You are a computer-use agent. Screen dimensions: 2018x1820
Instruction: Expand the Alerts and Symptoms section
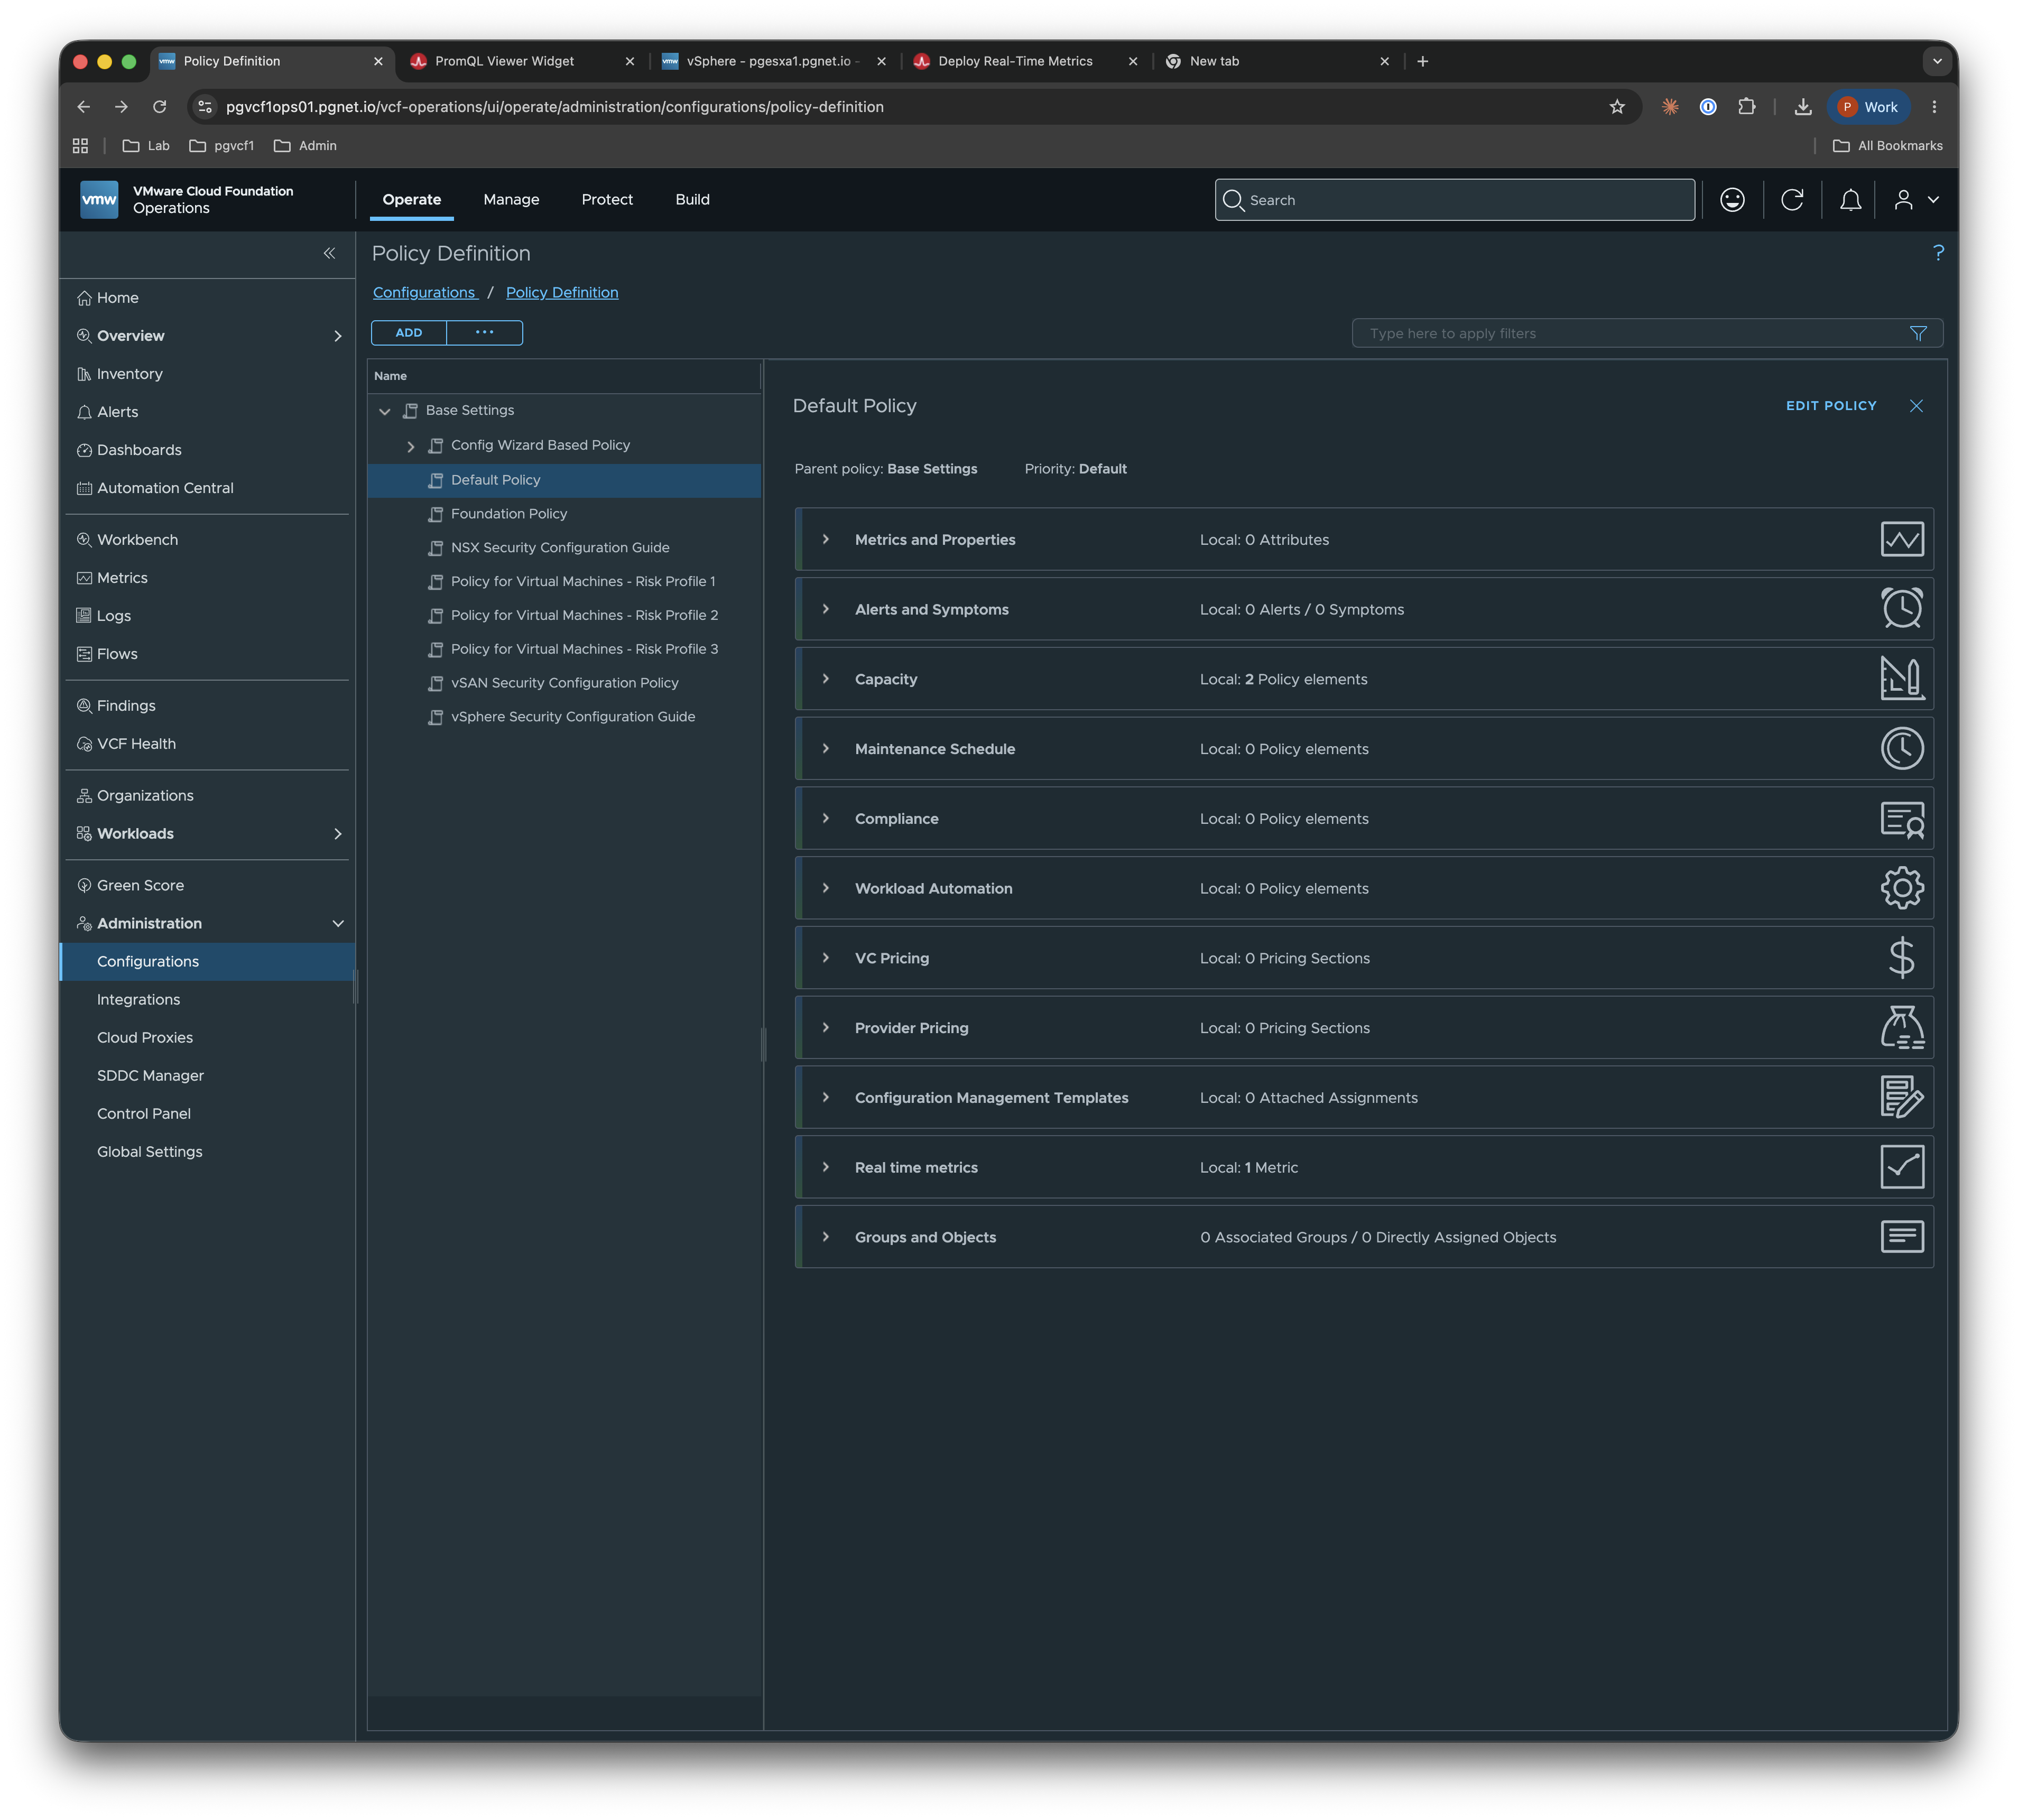pos(825,609)
